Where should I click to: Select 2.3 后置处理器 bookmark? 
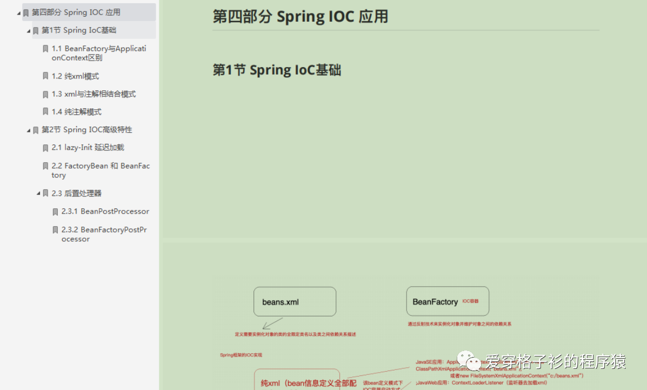(x=76, y=193)
